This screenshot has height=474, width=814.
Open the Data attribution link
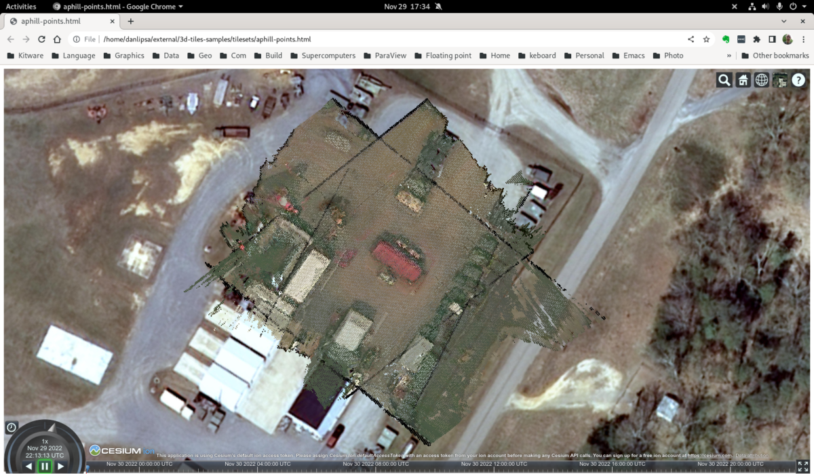pyautogui.click(x=752, y=455)
